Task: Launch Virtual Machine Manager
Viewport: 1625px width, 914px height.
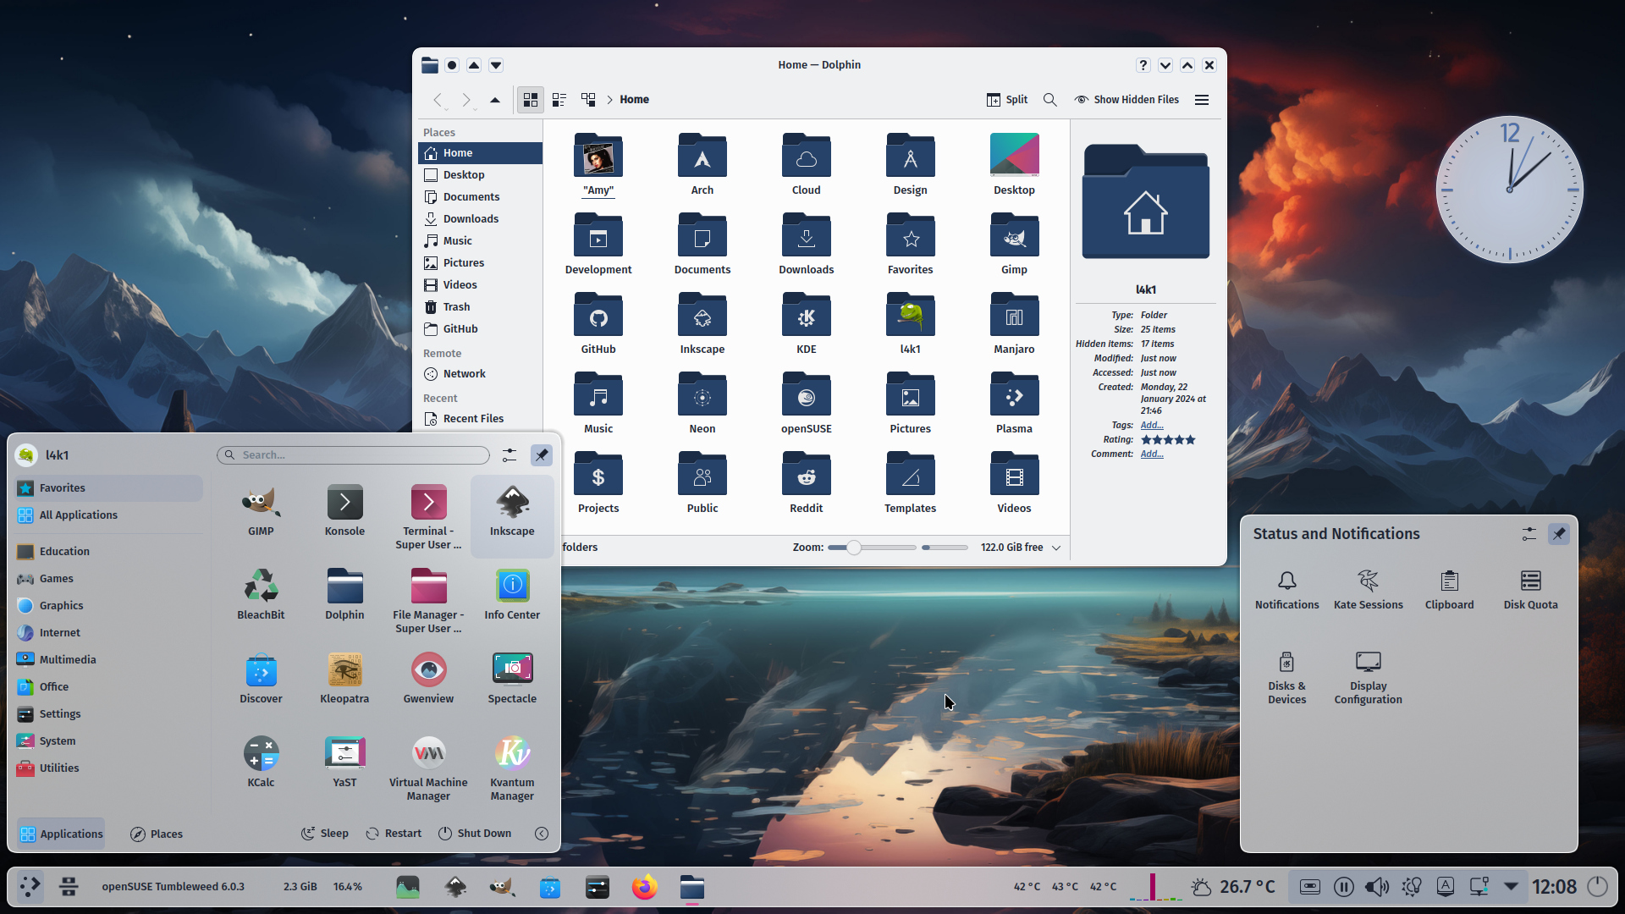Action: [428, 768]
